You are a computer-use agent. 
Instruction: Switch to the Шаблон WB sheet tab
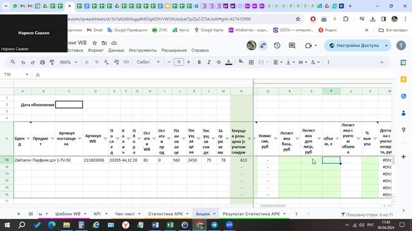(68, 214)
